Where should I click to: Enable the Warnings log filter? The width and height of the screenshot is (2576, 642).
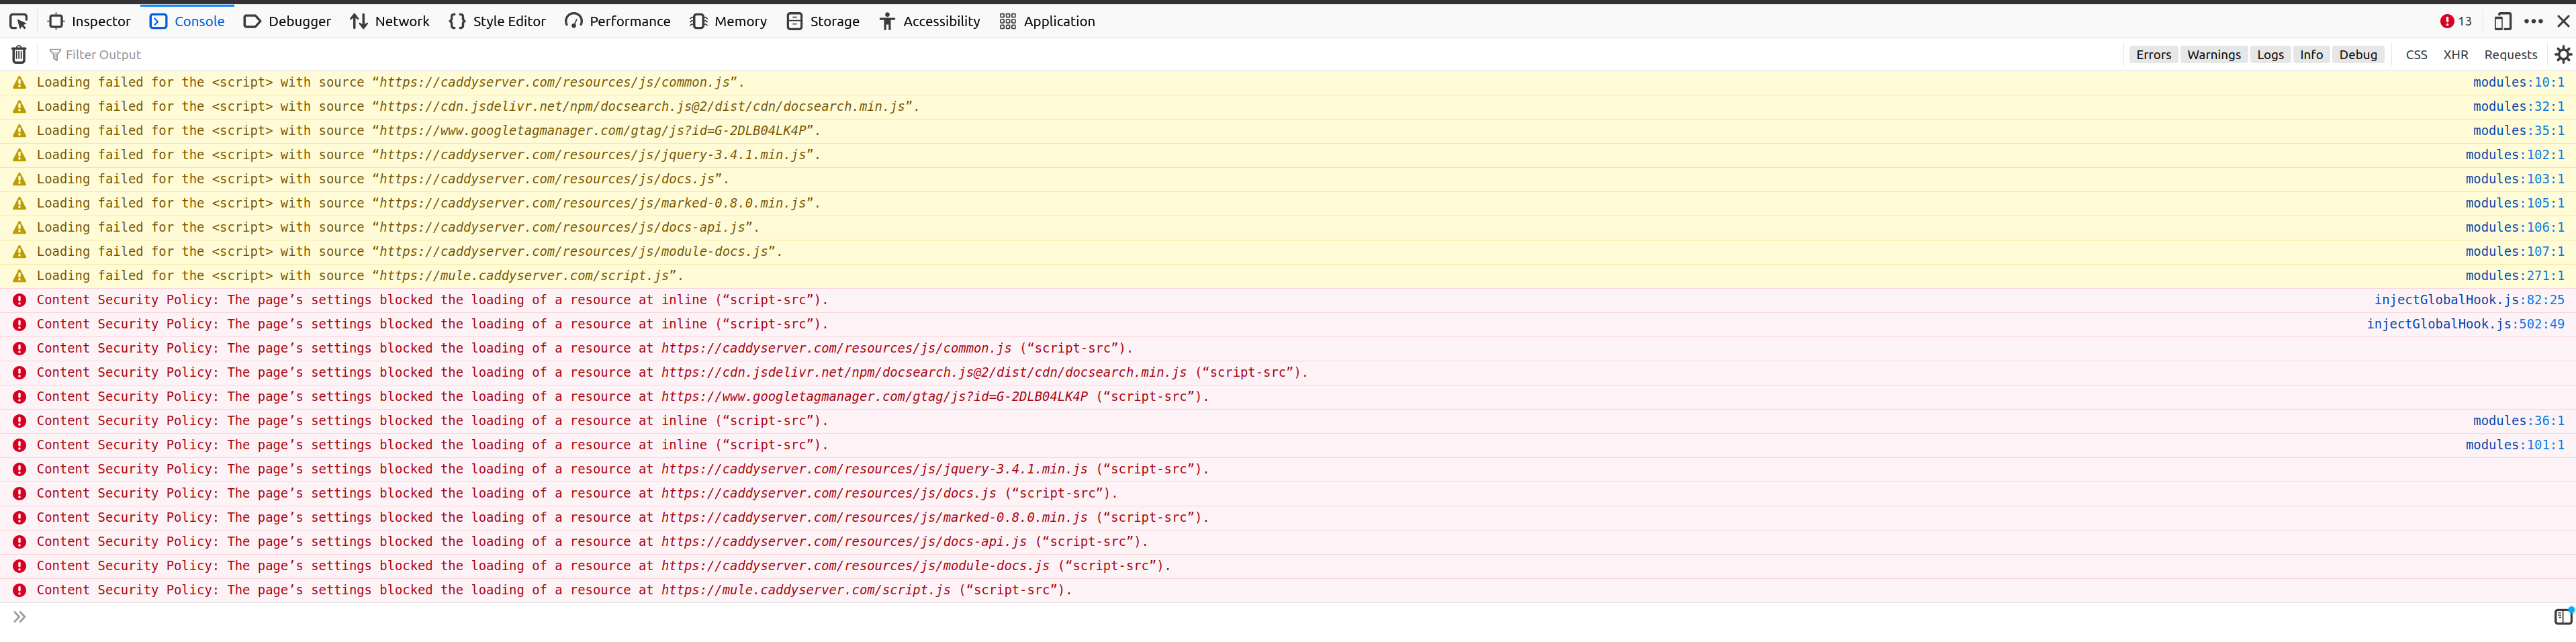(2214, 54)
